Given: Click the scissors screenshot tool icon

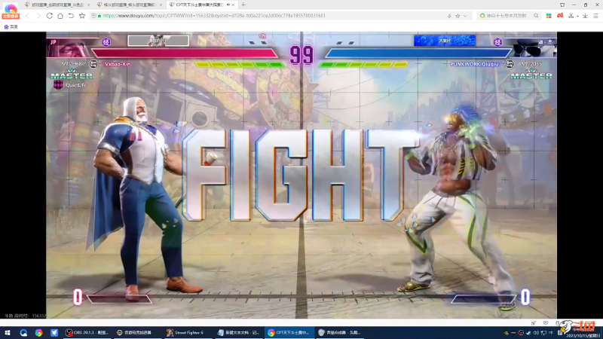Looking at the screenshot, I should 571,16.
